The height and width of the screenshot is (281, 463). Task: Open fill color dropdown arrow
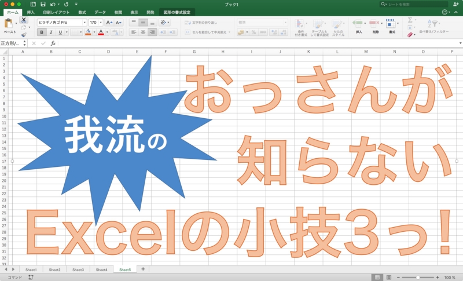coord(94,32)
